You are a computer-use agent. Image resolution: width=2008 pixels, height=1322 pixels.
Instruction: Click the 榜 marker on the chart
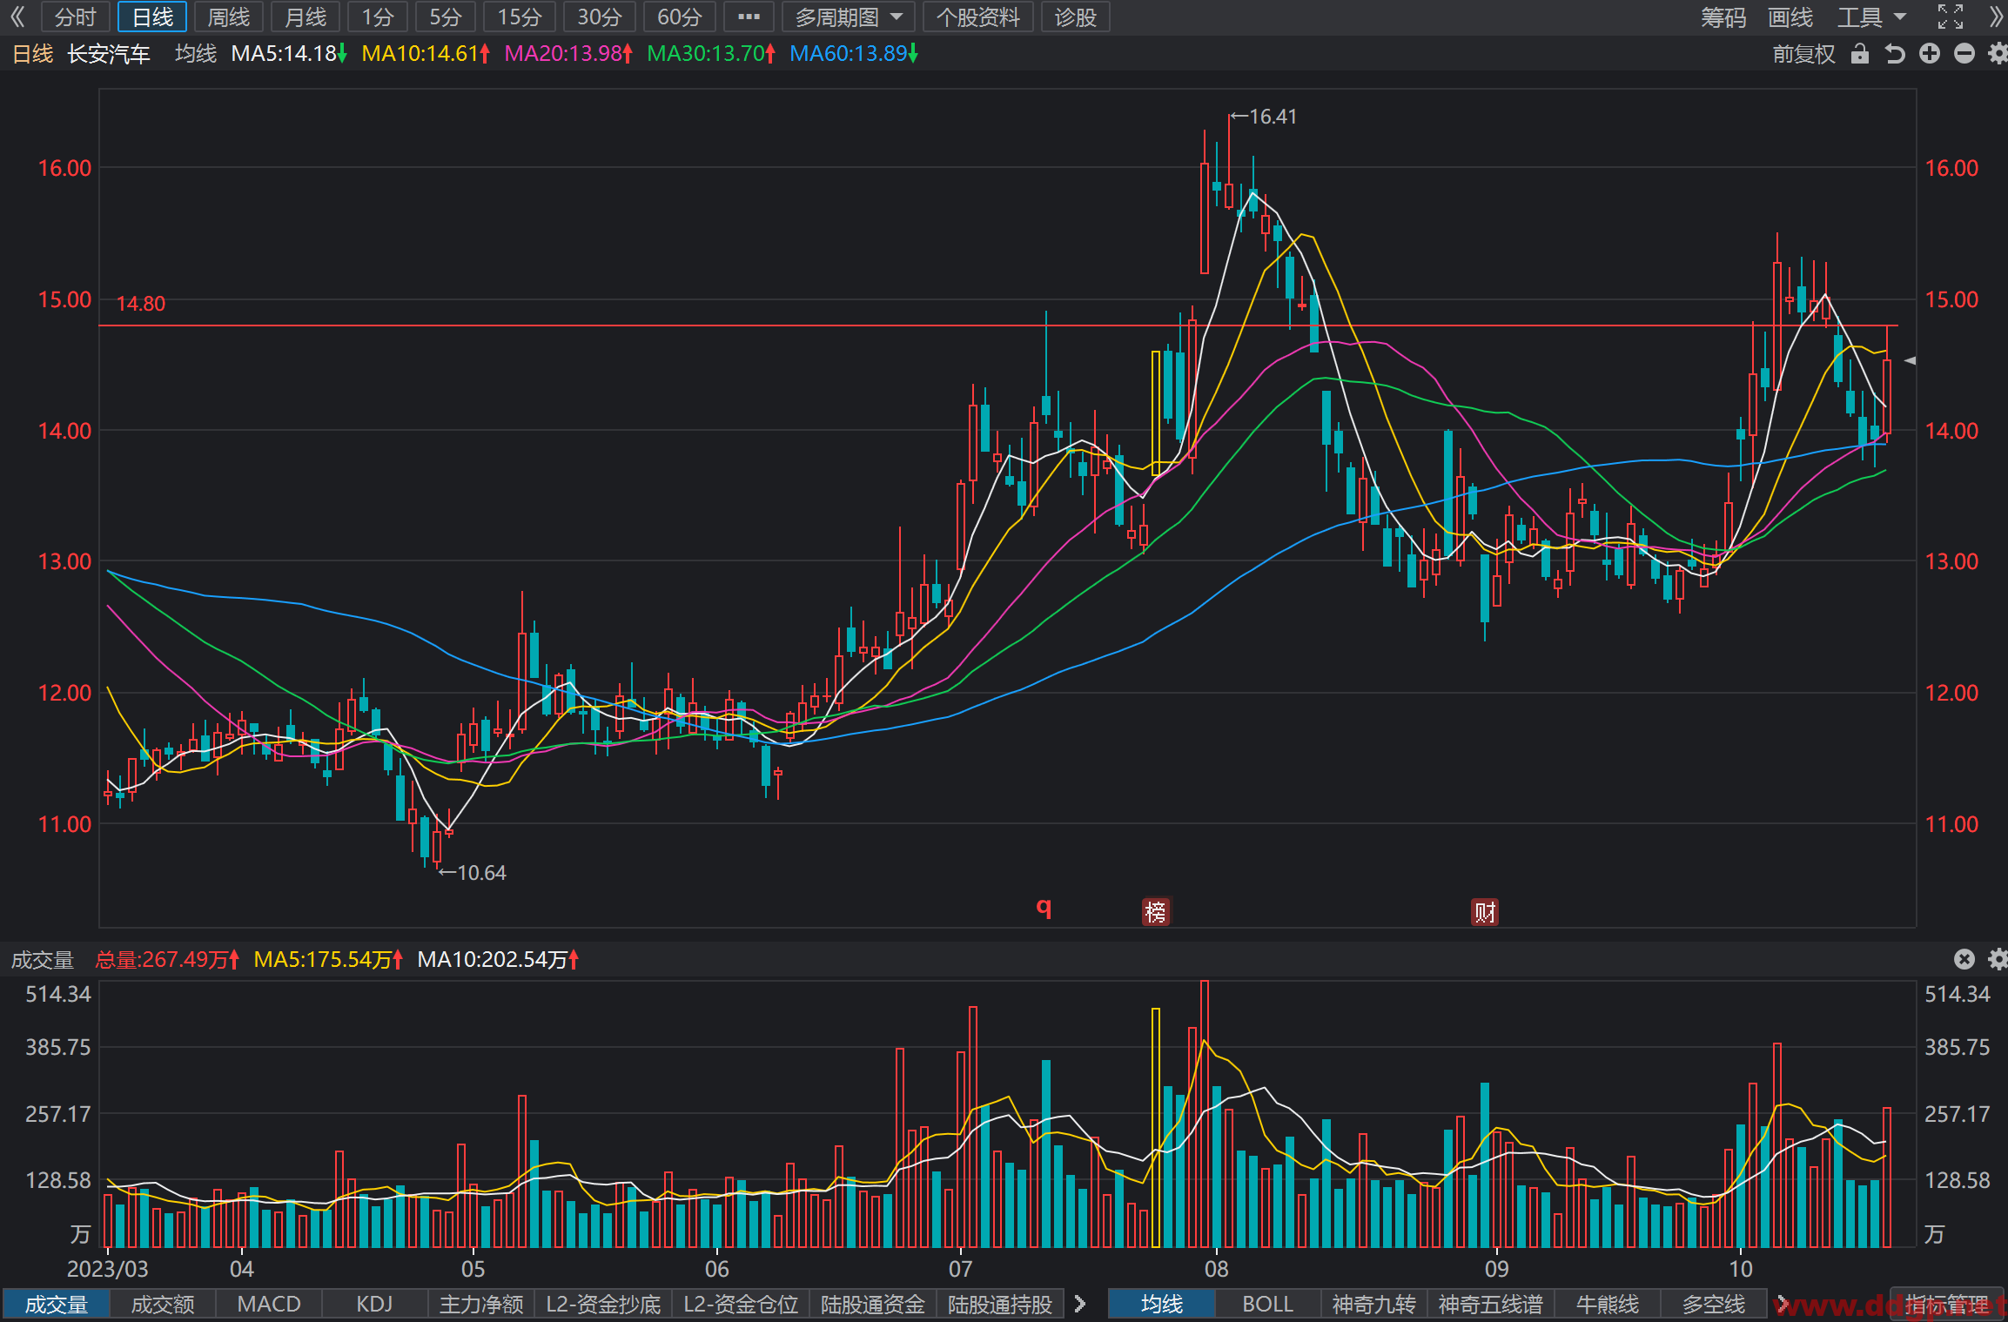click(1156, 911)
